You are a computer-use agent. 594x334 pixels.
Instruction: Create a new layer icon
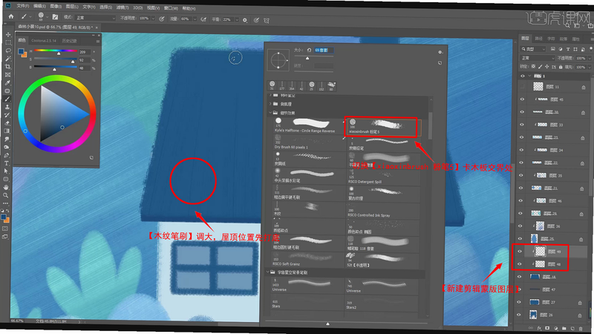coord(572,328)
